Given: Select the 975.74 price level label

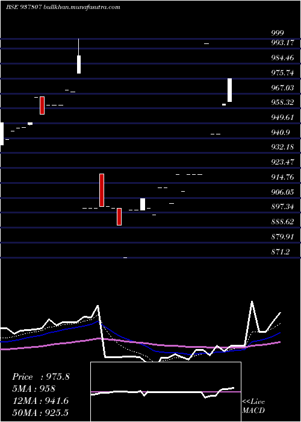Looking at the screenshot, I should point(283,73).
